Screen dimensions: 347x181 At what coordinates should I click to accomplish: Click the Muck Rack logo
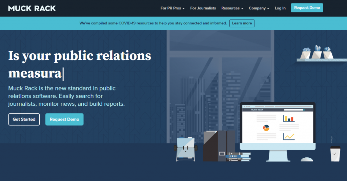tap(32, 8)
